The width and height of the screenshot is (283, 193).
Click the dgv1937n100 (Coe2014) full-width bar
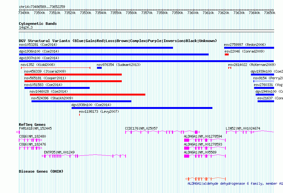(x=146, y=61)
